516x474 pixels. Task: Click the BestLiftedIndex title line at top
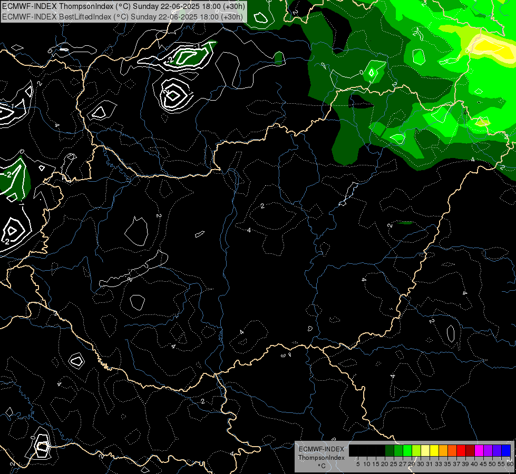tap(123, 16)
